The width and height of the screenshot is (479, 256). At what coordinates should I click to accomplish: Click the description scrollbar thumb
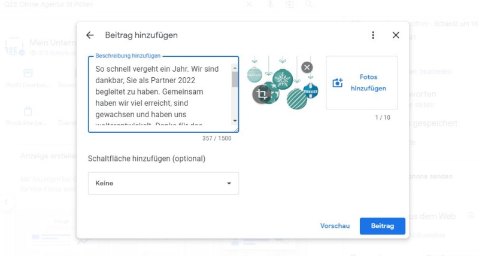(235, 80)
